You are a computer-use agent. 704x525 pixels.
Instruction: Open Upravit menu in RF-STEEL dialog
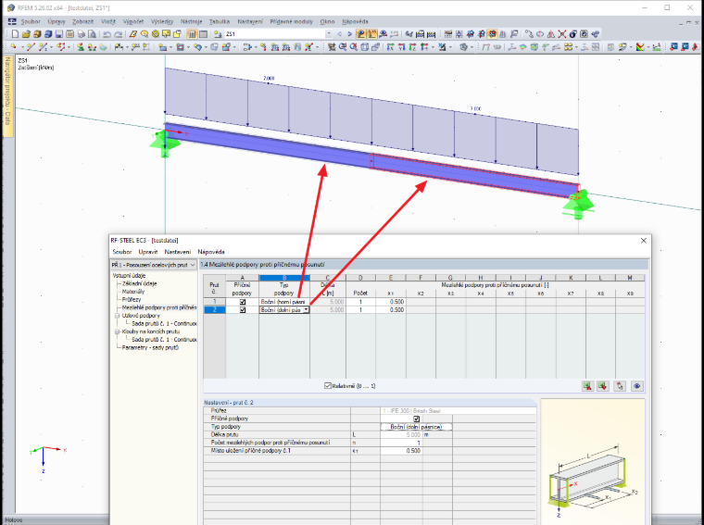(147, 252)
